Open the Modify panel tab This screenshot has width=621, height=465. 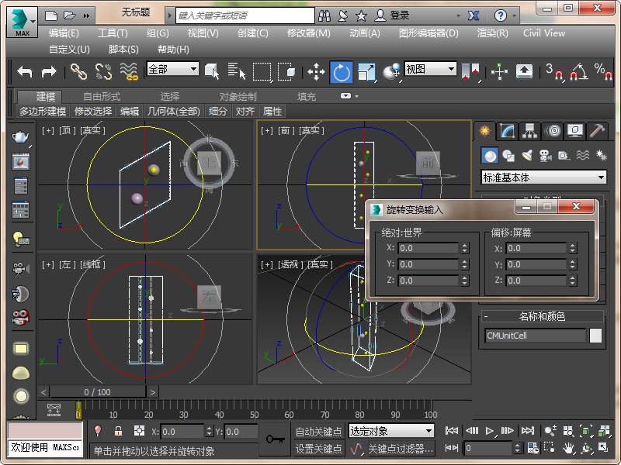tap(508, 130)
